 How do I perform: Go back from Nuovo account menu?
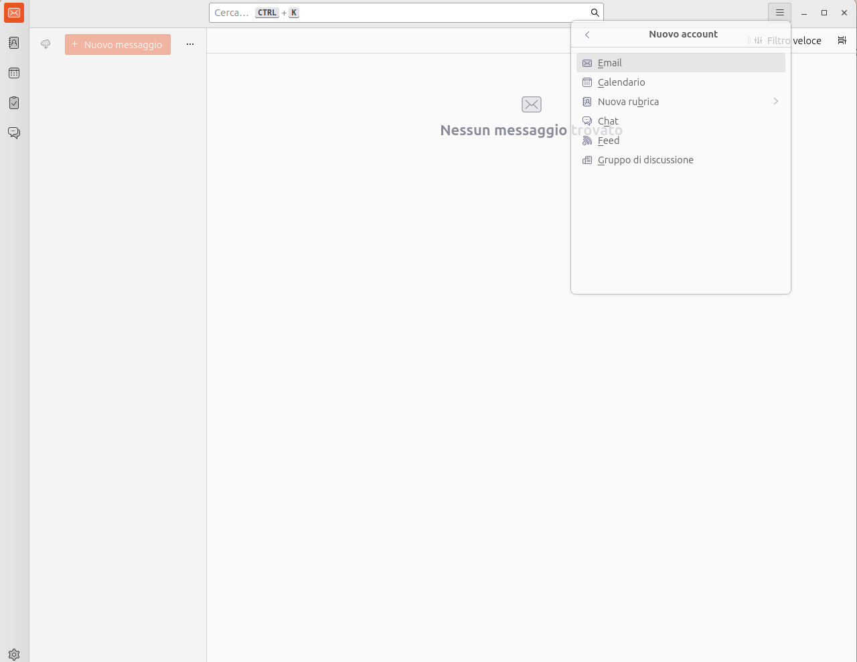point(587,35)
